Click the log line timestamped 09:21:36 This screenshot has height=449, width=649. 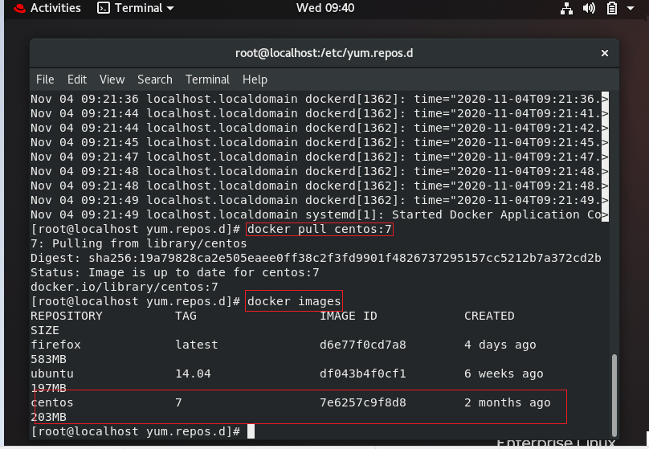(320, 99)
